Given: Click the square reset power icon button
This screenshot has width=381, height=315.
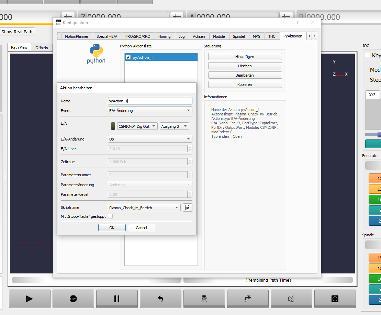Looking at the screenshot, I should point(335,299).
